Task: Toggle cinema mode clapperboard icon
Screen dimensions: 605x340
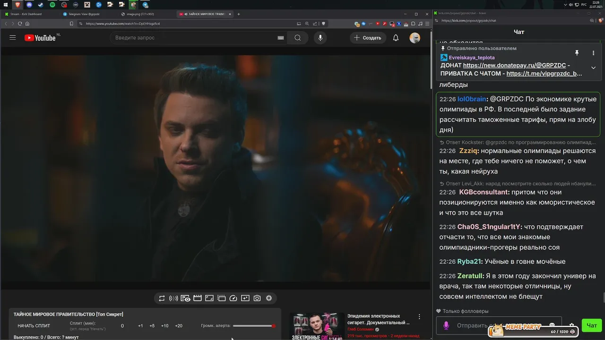Action: [x=198, y=298]
